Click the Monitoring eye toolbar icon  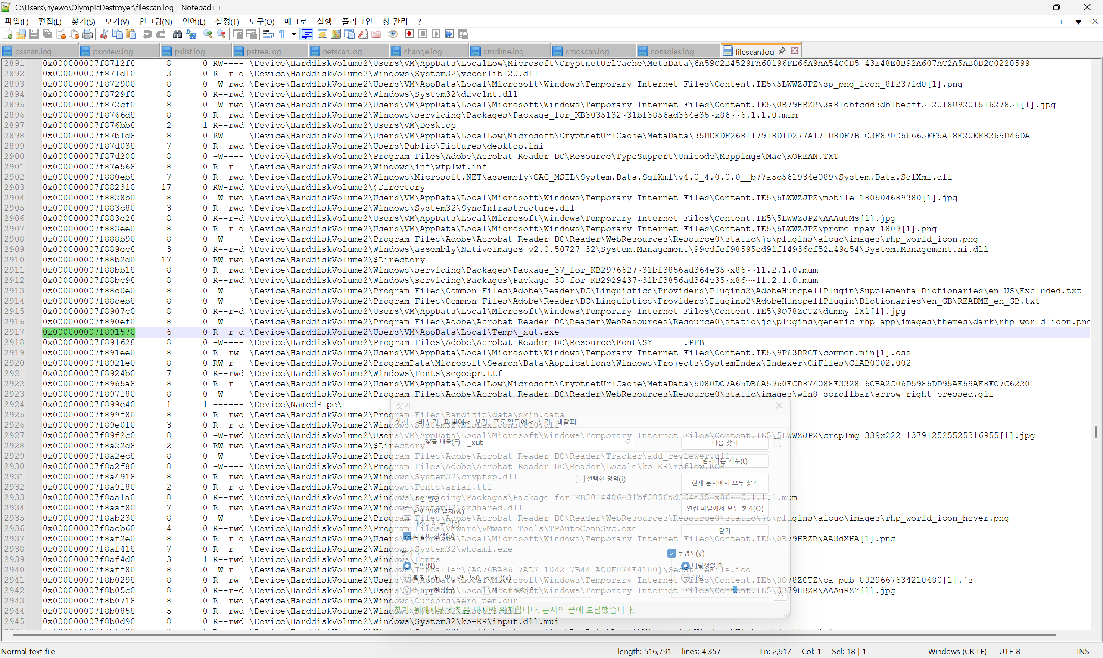coord(393,34)
